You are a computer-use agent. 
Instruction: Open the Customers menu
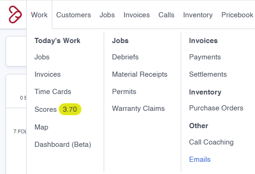[73, 15]
